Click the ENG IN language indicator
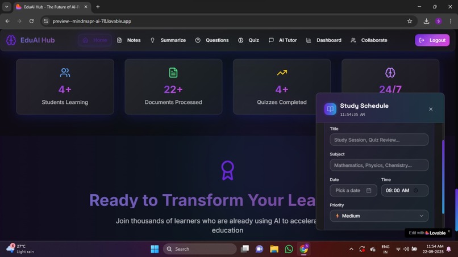Viewport: 458px width, 257px height. (385, 249)
